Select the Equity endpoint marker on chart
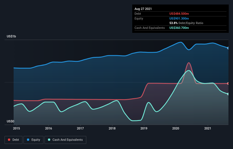This screenshot has width=233, height=149. [x=228, y=48]
